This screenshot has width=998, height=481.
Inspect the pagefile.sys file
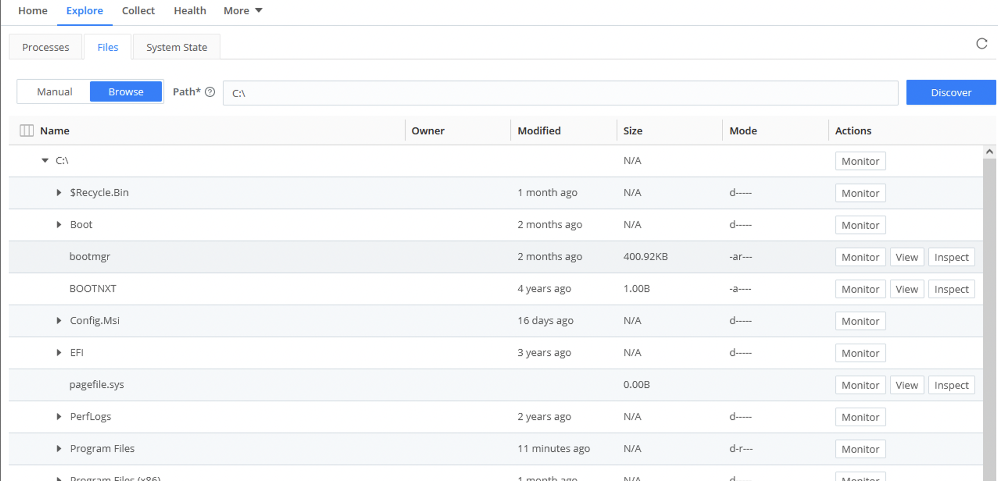[951, 385]
